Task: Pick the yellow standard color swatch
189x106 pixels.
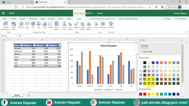Action: [153, 94]
